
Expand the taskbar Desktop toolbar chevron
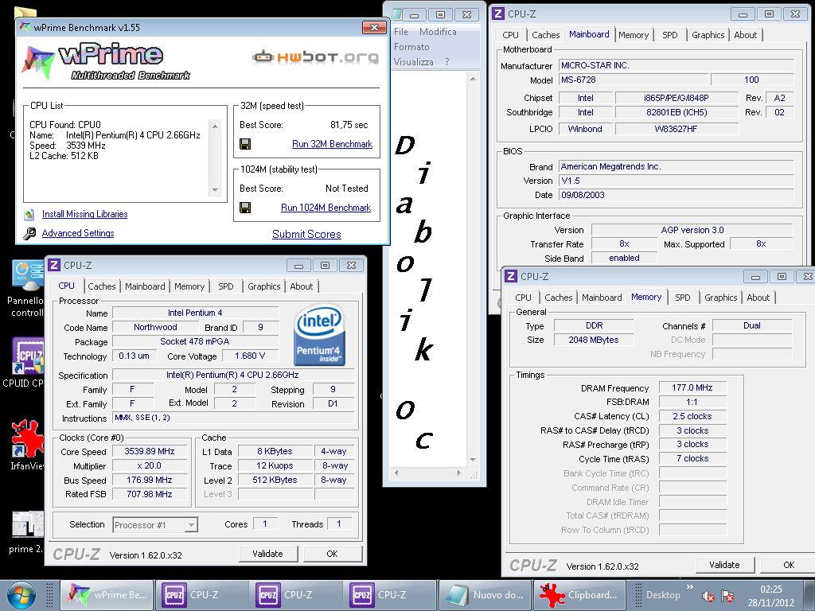point(690,587)
